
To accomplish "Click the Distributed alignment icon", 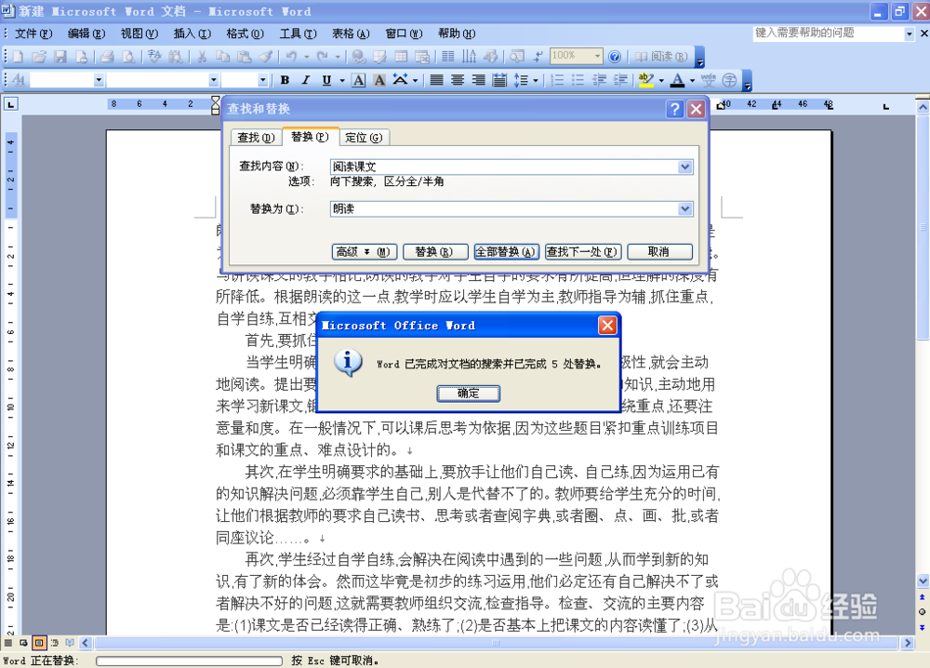I will pyautogui.click(x=499, y=79).
